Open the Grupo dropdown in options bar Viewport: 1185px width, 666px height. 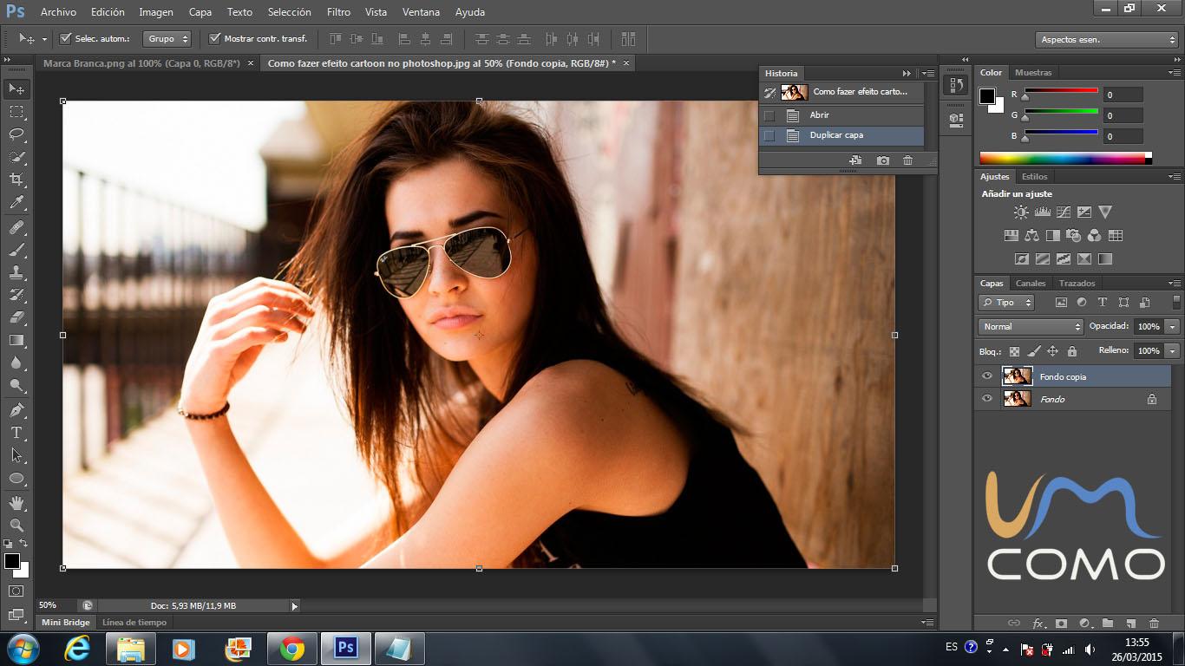(167, 39)
